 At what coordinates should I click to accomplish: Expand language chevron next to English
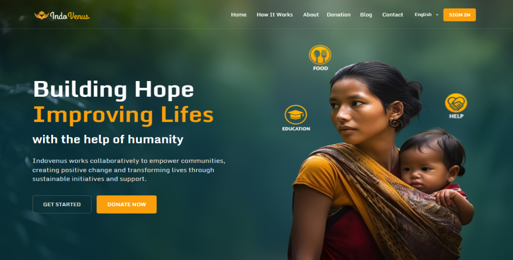[x=437, y=15]
